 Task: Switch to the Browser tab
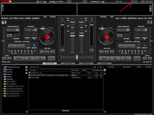(x=50, y=63)
